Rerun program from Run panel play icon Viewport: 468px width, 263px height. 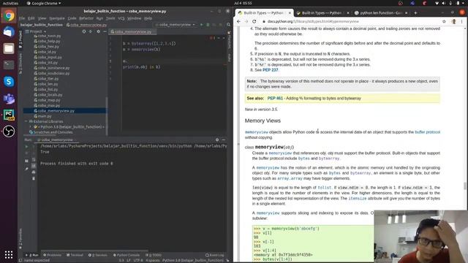(x=26, y=146)
